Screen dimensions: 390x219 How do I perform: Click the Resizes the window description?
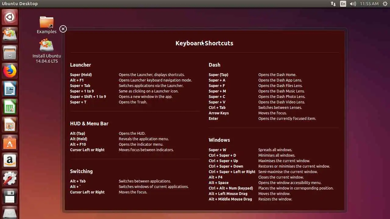coord(275,199)
